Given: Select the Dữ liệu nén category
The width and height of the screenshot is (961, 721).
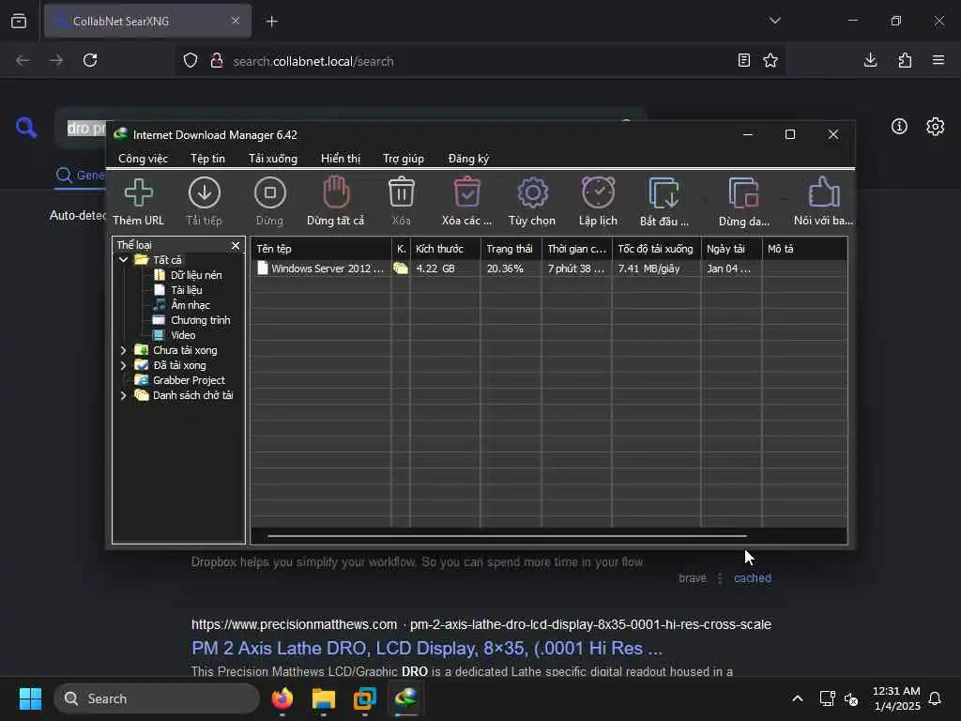Looking at the screenshot, I should tap(196, 275).
